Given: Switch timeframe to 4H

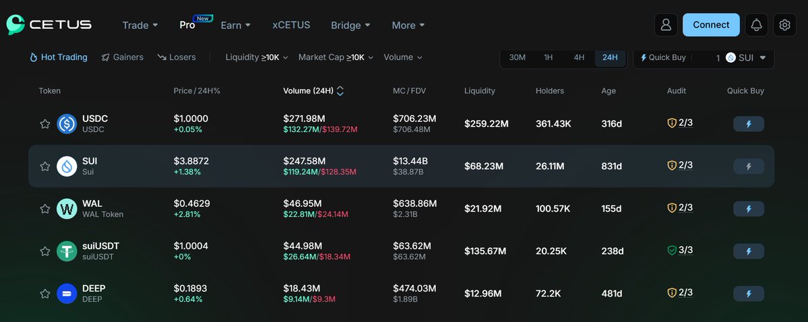Looking at the screenshot, I should [x=579, y=57].
